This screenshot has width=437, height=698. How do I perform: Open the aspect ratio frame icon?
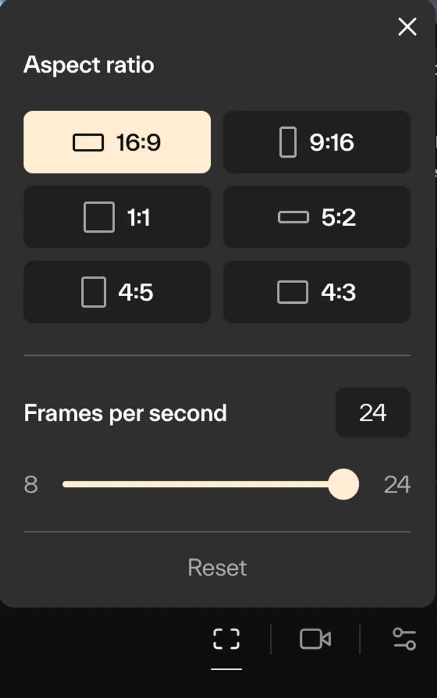coord(226,639)
